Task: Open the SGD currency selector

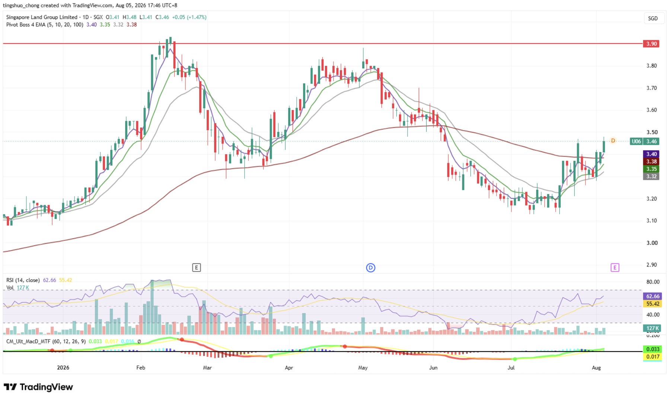Action: [653, 18]
